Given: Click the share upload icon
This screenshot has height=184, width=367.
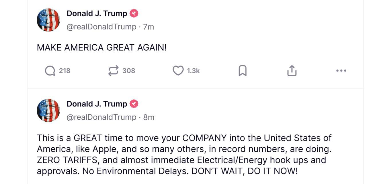Looking at the screenshot, I should (292, 71).
